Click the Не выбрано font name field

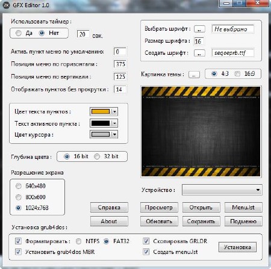click(x=233, y=29)
